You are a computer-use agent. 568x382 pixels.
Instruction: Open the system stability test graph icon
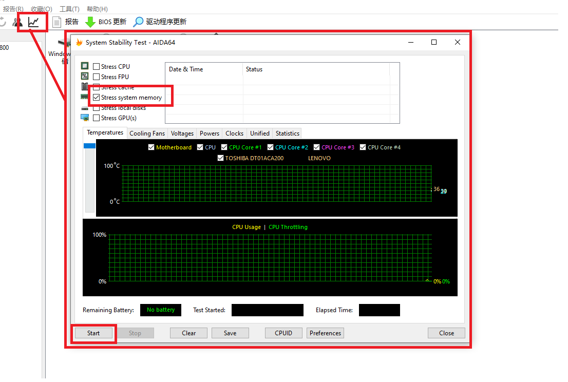coord(33,22)
